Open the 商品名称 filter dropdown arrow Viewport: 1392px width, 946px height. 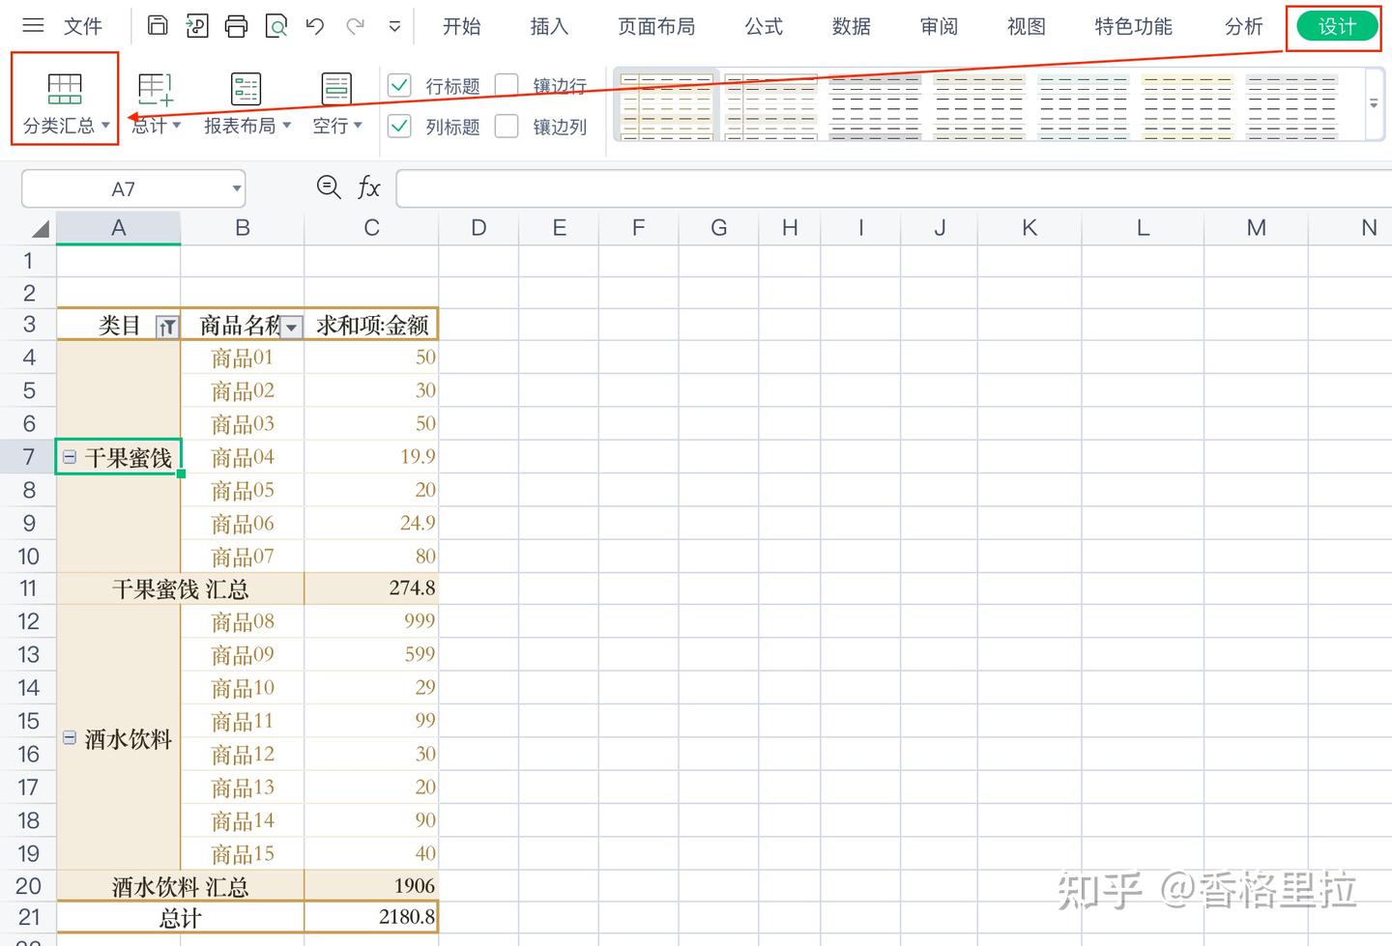tap(291, 327)
